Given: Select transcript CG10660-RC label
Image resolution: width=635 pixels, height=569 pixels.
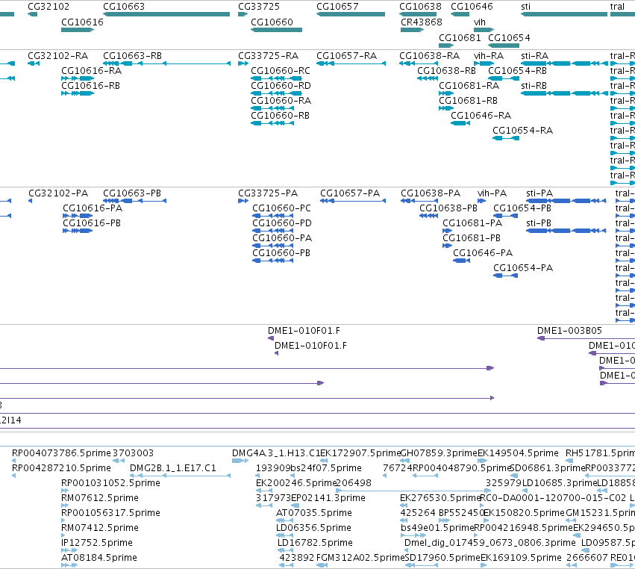Looking at the screenshot, I should pyautogui.click(x=281, y=70).
